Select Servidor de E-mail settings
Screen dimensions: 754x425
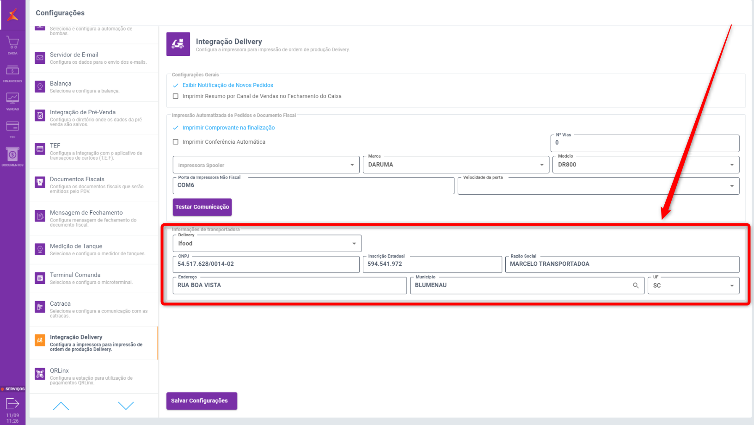coord(94,58)
